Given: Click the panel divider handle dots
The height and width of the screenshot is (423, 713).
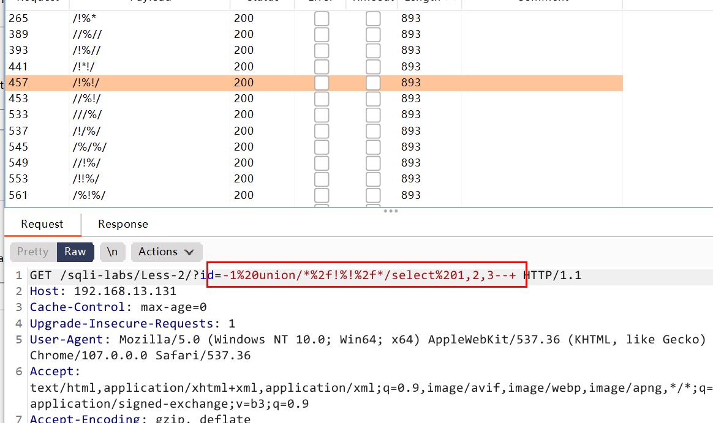Looking at the screenshot, I should (390, 211).
